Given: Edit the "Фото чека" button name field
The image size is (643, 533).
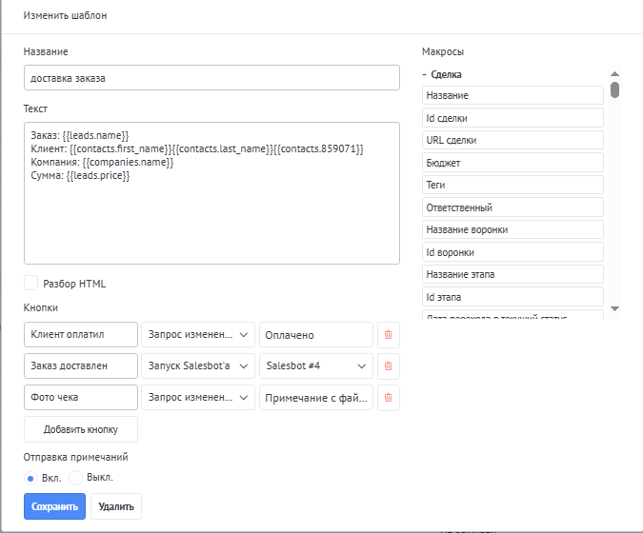Looking at the screenshot, I should click(x=81, y=398).
